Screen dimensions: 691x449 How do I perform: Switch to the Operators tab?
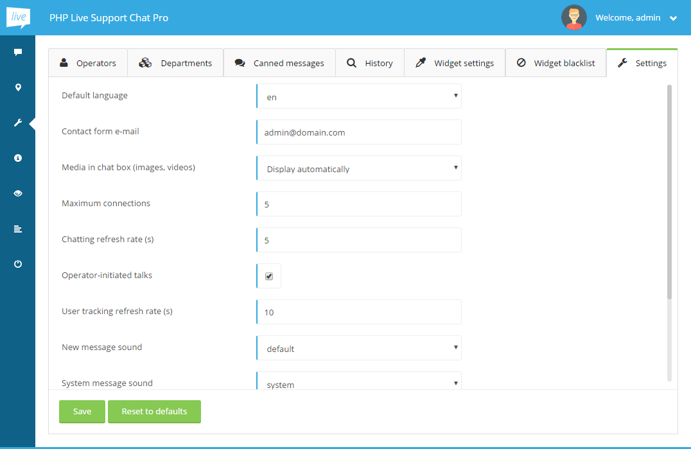(88, 63)
